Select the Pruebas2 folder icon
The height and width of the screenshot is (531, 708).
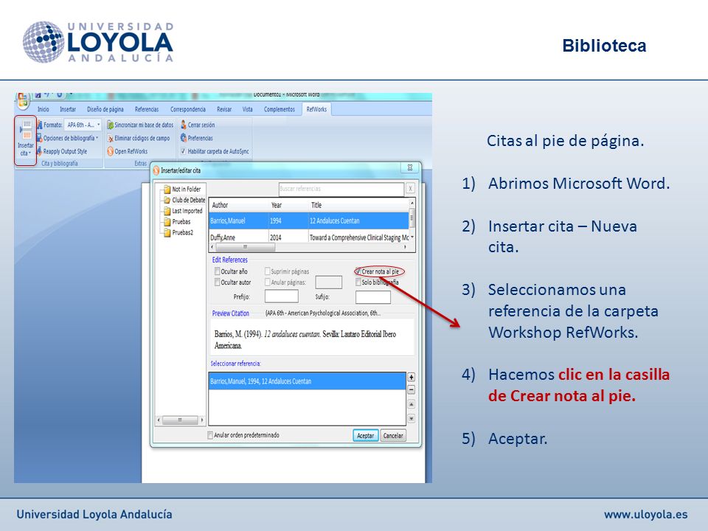point(167,232)
